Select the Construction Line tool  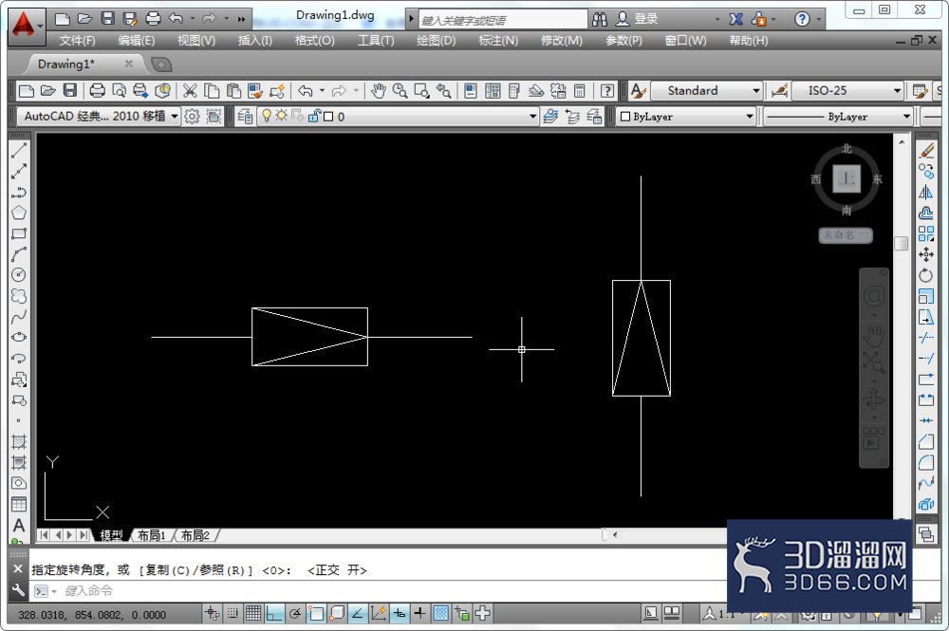(19, 171)
